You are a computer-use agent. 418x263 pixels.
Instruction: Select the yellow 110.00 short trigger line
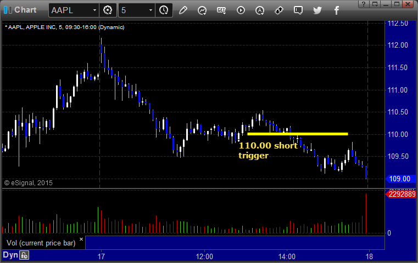click(x=298, y=134)
